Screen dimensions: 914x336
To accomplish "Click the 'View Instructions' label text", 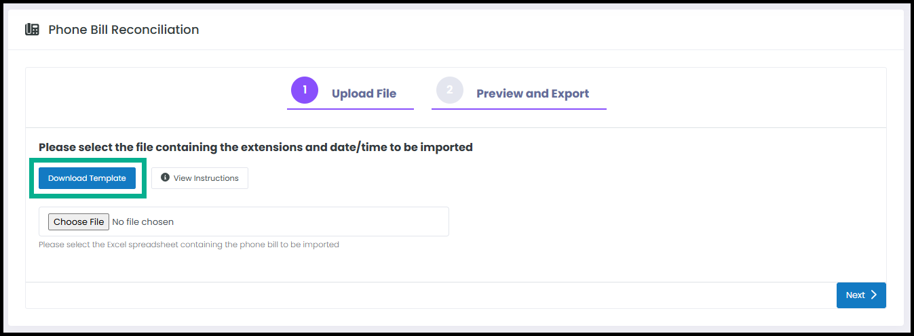I will click(x=206, y=178).
